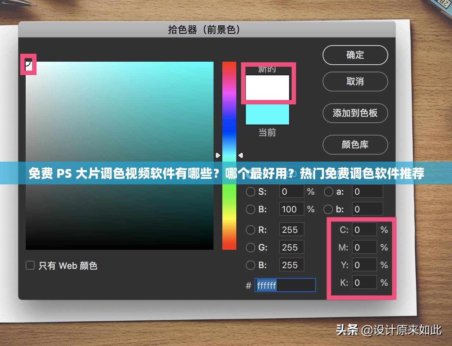Viewport: 452px width, 346px height.
Task: Click 取消 to cancel color selection
Action: 355,82
